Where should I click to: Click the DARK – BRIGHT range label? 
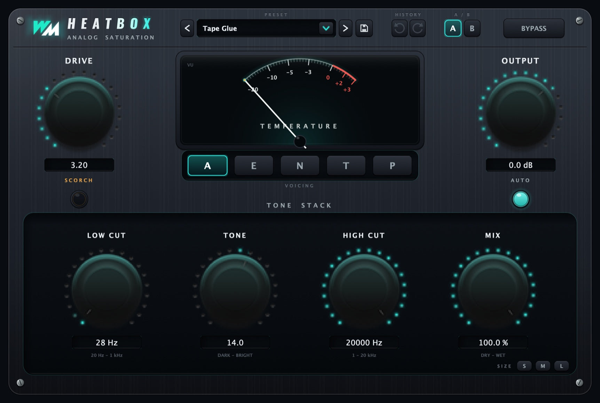pos(235,355)
